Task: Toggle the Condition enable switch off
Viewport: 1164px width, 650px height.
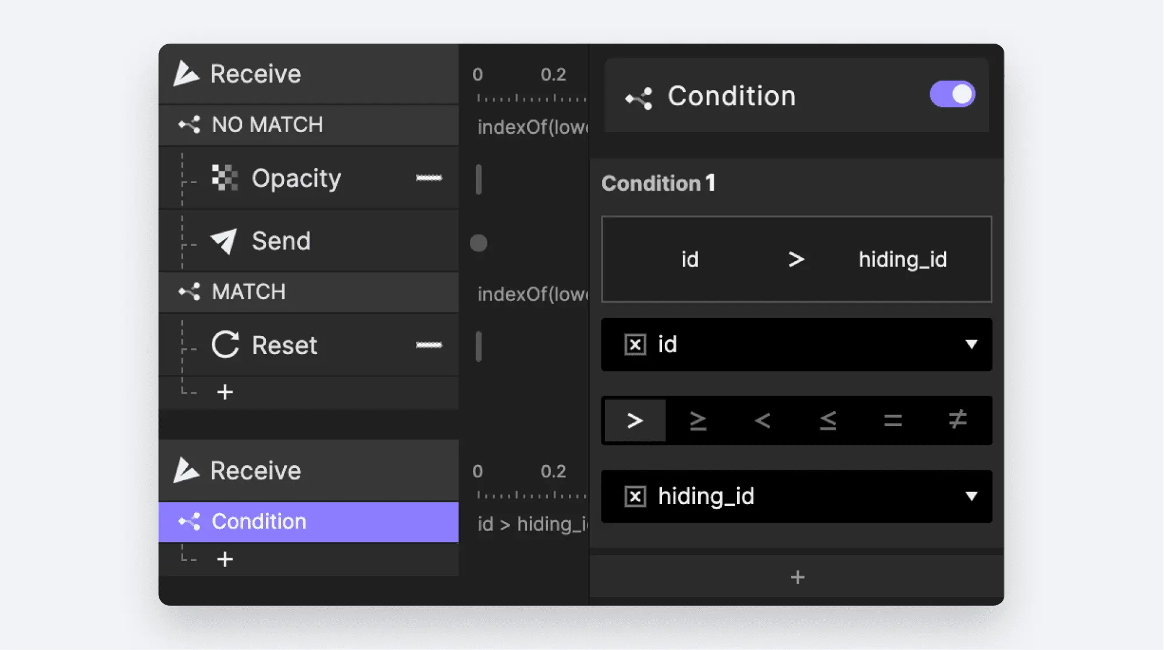Action: [952, 94]
